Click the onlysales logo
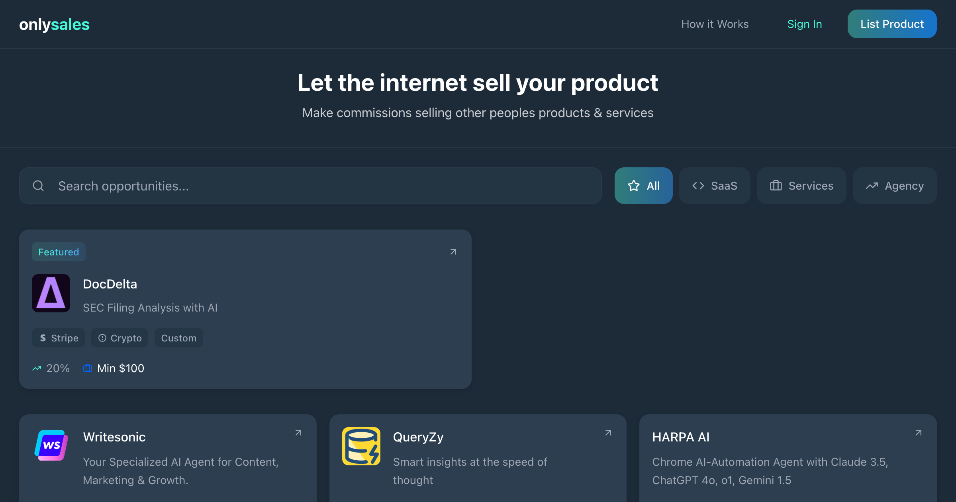956x502 pixels. [54, 24]
